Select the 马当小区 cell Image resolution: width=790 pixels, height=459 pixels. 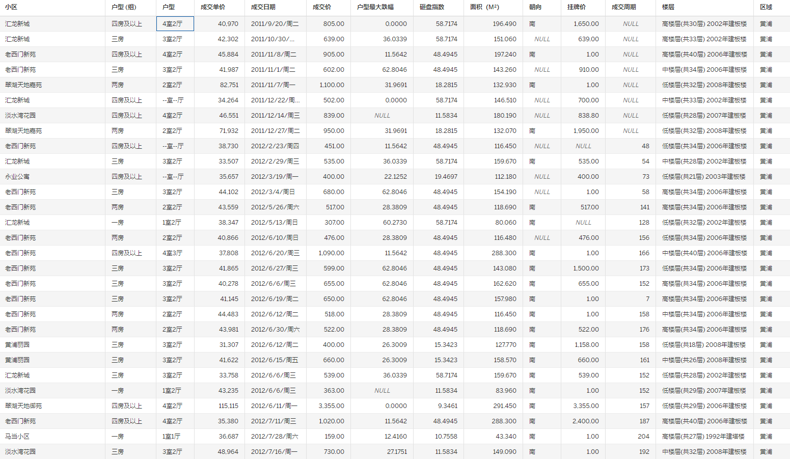pos(17,437)
